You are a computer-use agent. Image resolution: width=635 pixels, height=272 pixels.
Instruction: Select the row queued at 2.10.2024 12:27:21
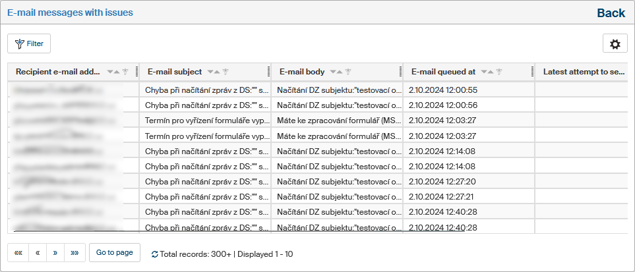click(442, 196)
